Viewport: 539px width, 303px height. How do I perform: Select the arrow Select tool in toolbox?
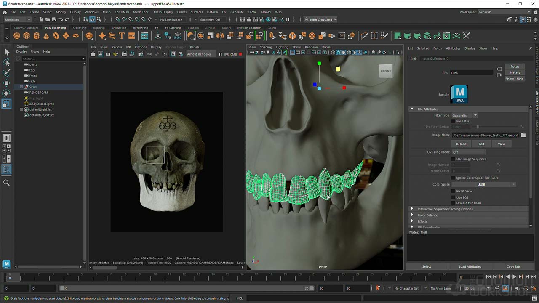coord(6,52)
